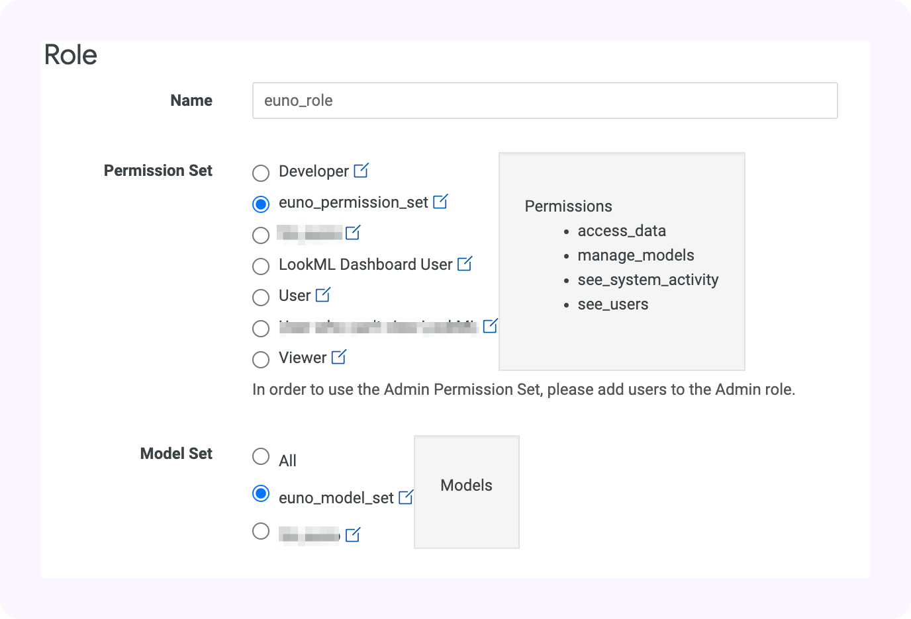Click the see_system_activity permission entry
The image size is (911, 619).
647,280
